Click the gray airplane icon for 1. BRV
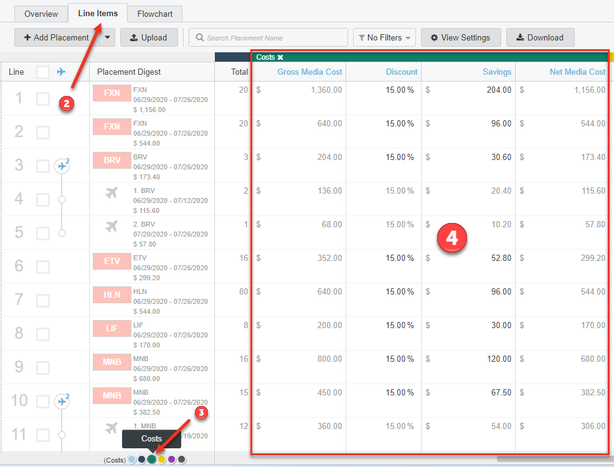This screenshot has width=614, height=467. click(111, 194)
